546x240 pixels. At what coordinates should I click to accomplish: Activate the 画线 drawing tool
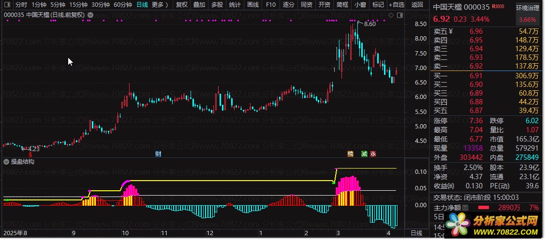click(x=253, y=5)
